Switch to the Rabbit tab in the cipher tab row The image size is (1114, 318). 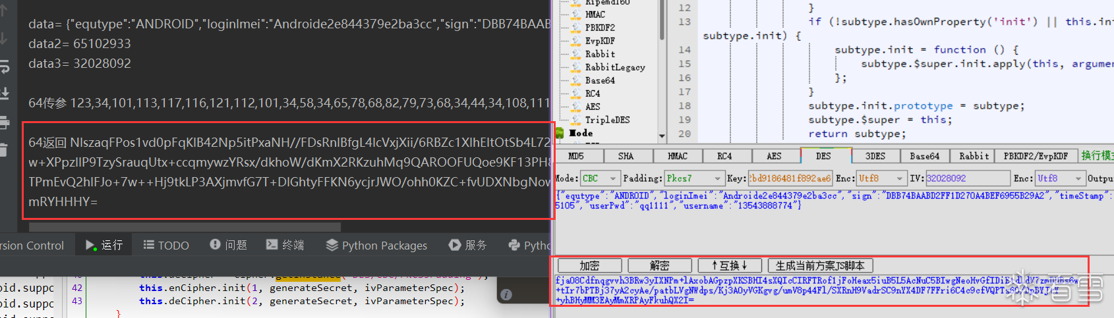pos(974,156)
